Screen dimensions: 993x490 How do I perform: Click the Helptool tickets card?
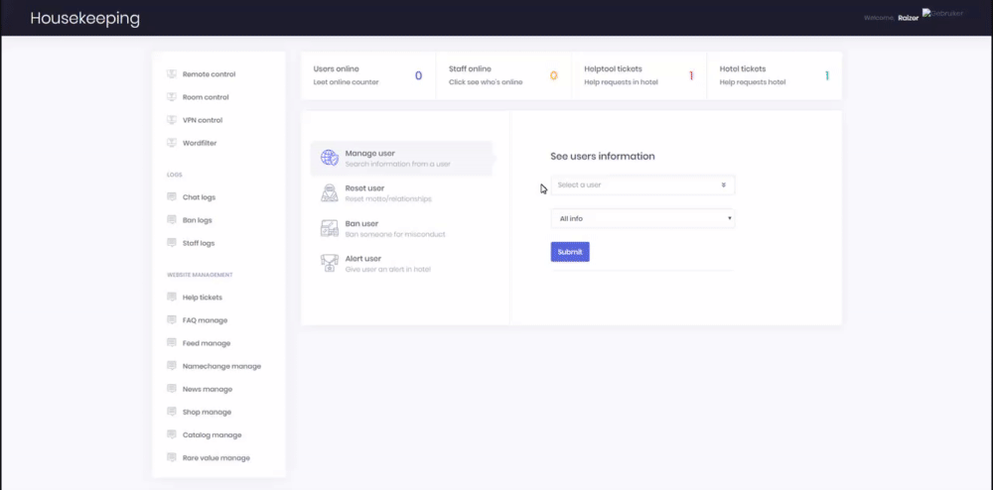[x=638, y=75]
